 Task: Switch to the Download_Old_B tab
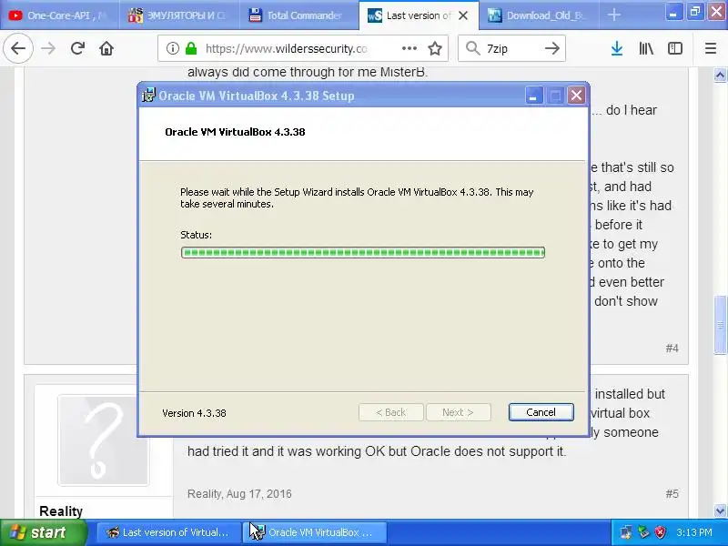click(539, 15)
